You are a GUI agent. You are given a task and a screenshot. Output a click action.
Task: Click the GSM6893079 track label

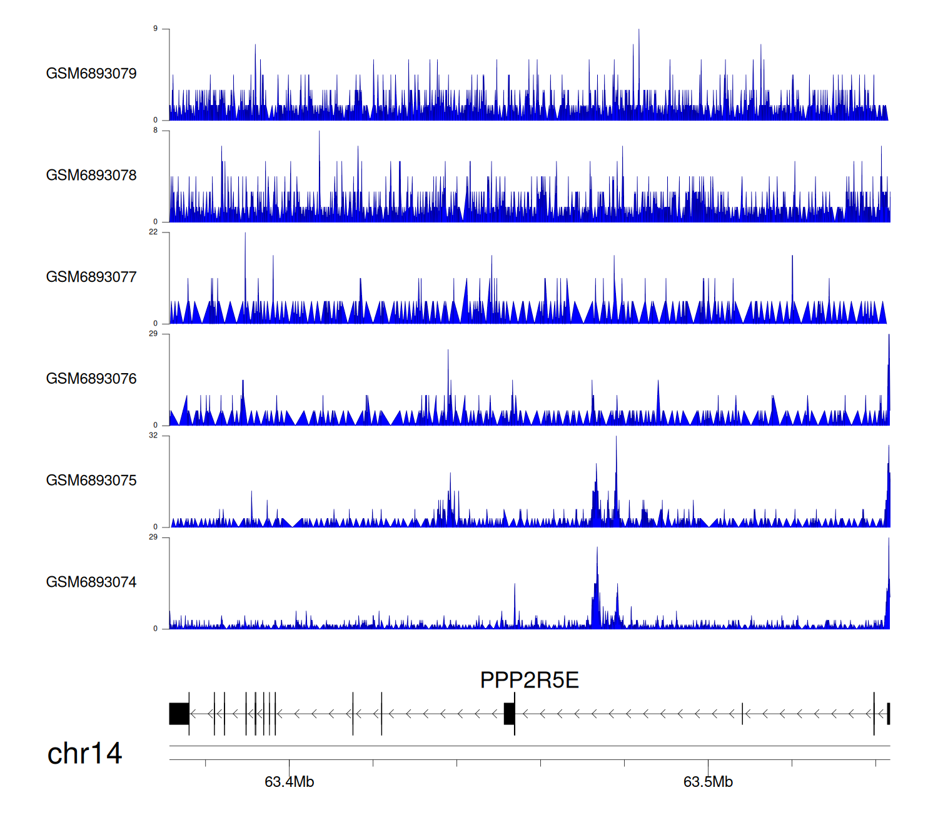point(91,74)
